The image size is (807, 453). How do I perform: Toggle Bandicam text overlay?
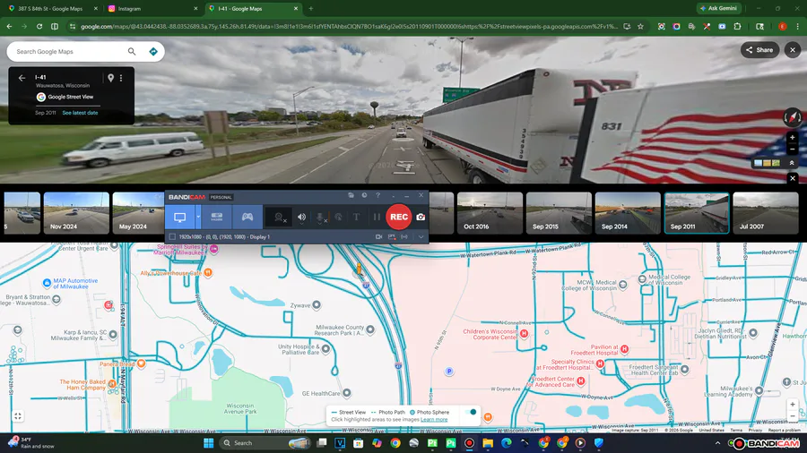pyautogui.click(x=356, y=218)
